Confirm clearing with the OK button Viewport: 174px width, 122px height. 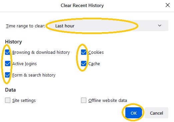134,113
